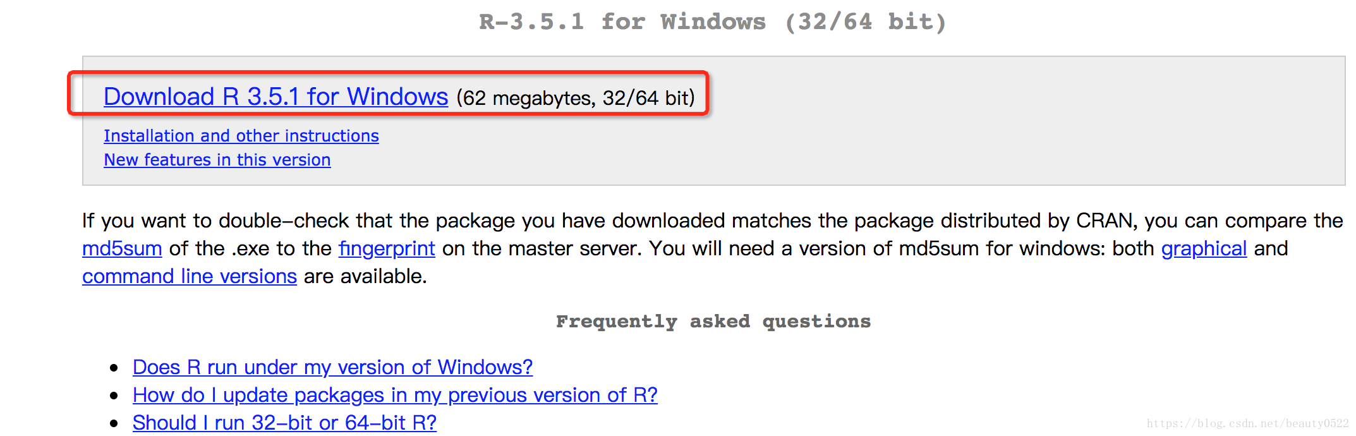Open the command line versions link

tap(189, 276)
